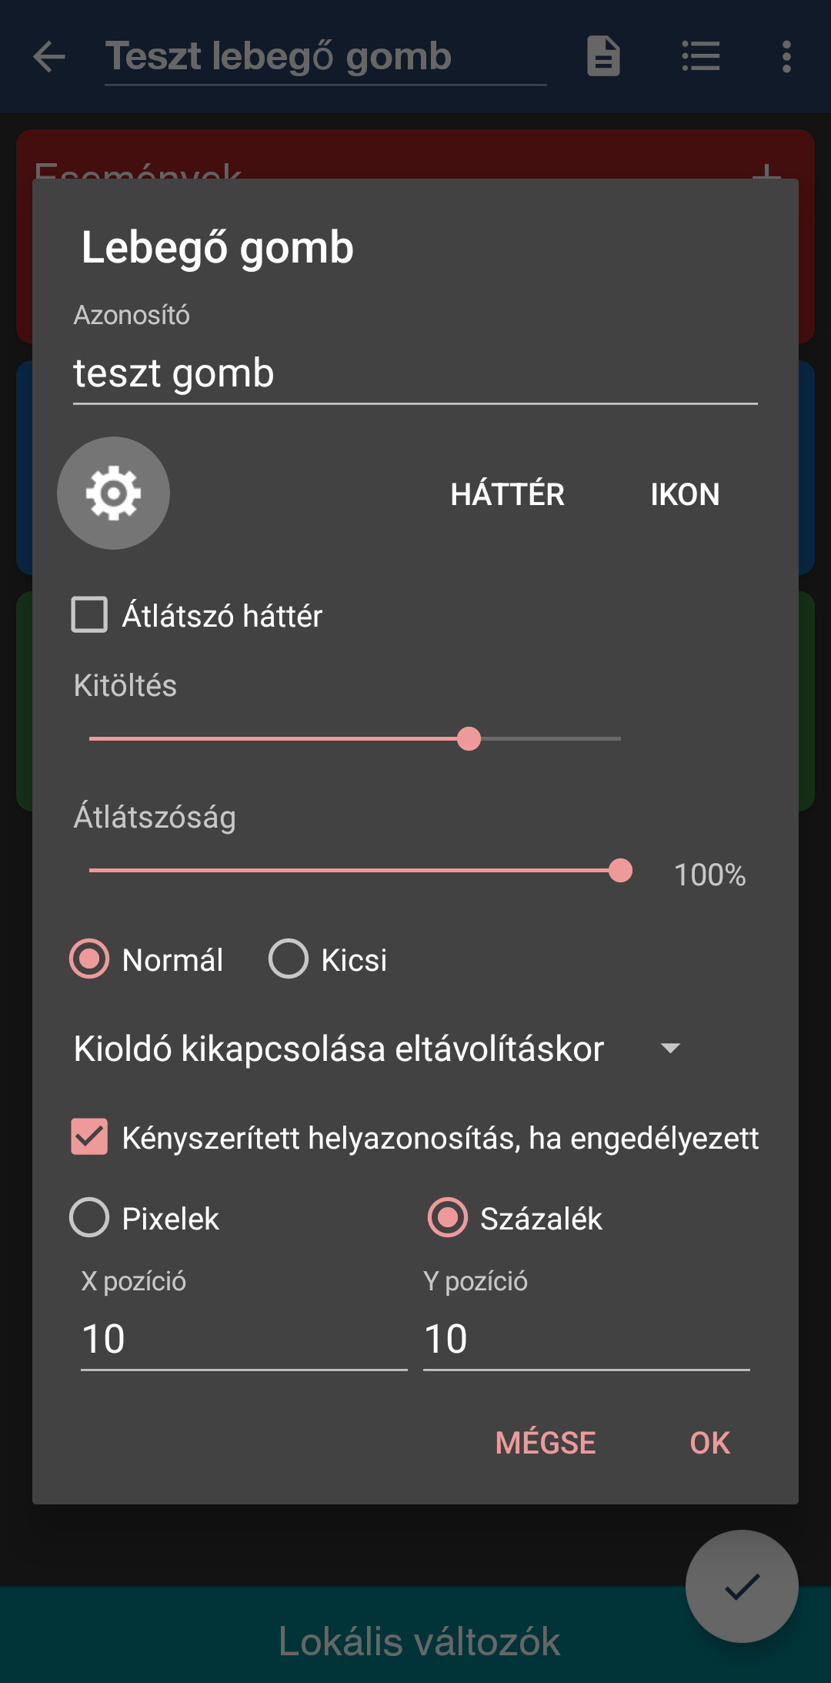Tap the back arrow icon
Viewport: 831px width, 1683px height.
(49, 57)
